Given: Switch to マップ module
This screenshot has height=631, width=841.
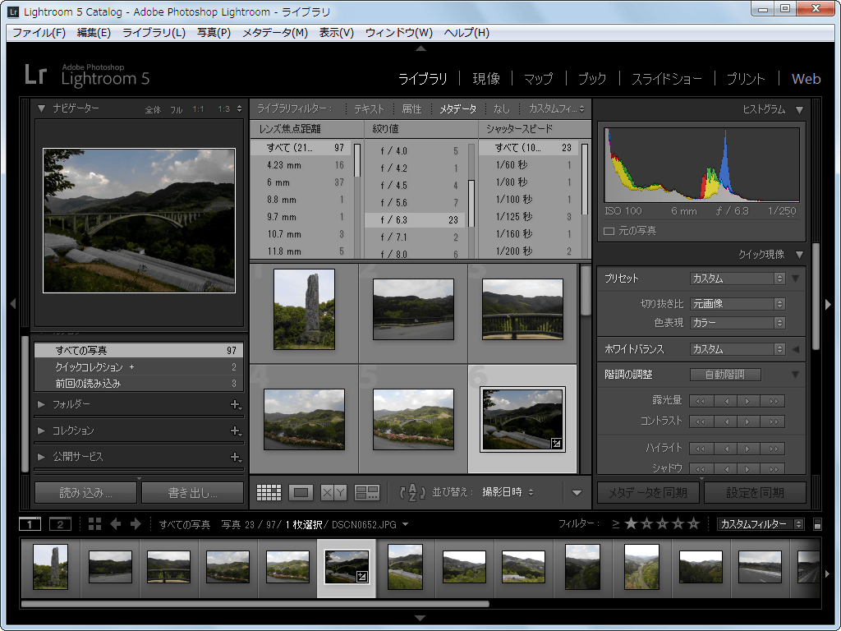Looking at the screenshot, I should click(x=539, y=79).
